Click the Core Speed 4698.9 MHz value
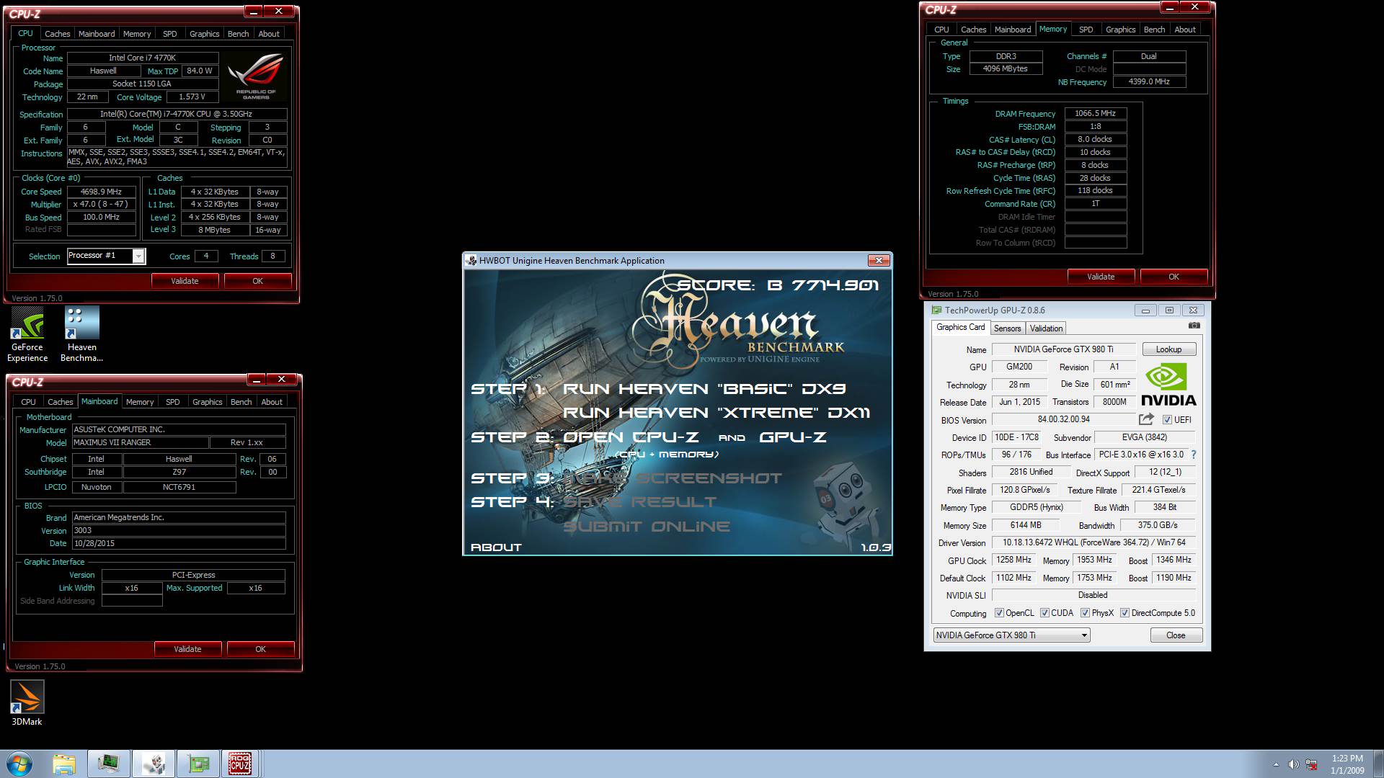Viewport: 1384px width, 778px height. 101,192
